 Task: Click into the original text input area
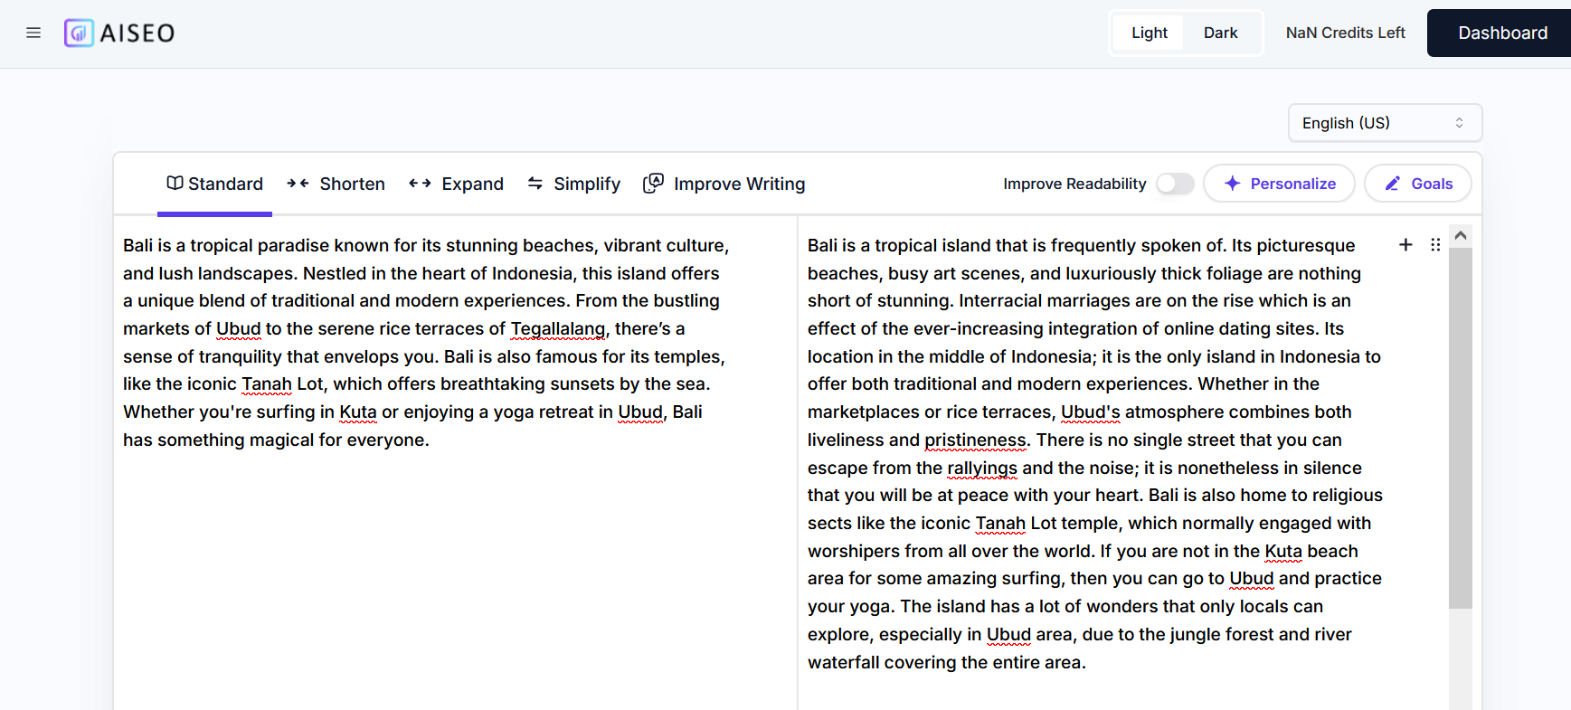455,461
